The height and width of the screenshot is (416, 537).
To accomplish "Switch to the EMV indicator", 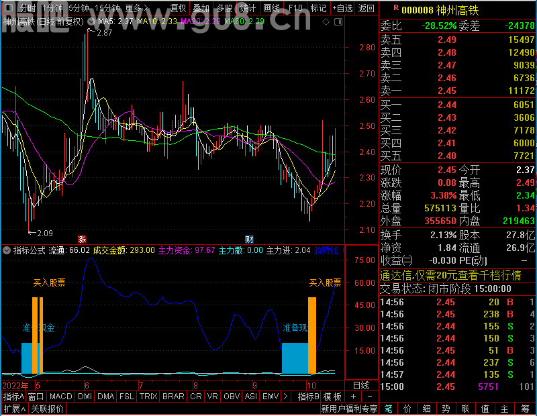I will tap(271, 397).
